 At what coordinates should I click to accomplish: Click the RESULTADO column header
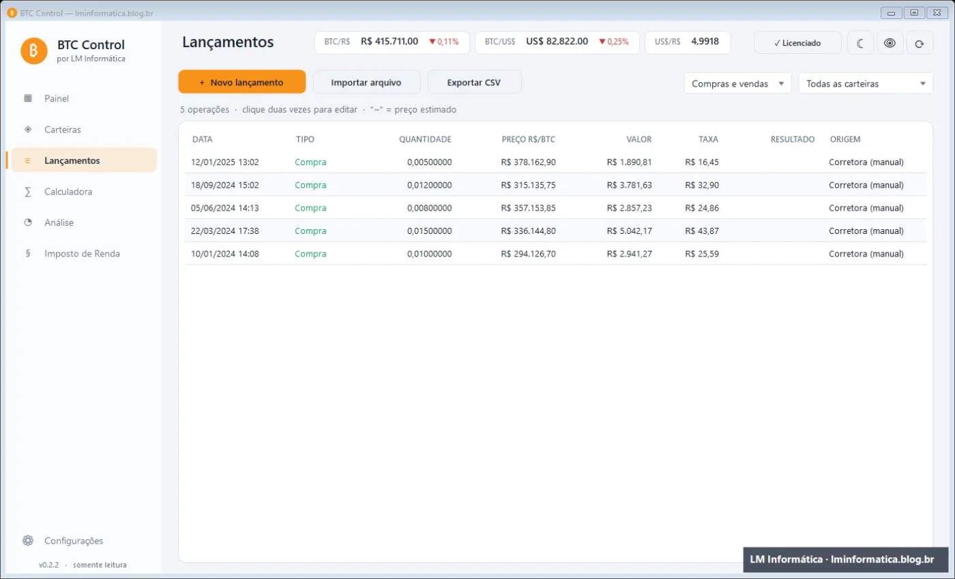pos(793,139)
